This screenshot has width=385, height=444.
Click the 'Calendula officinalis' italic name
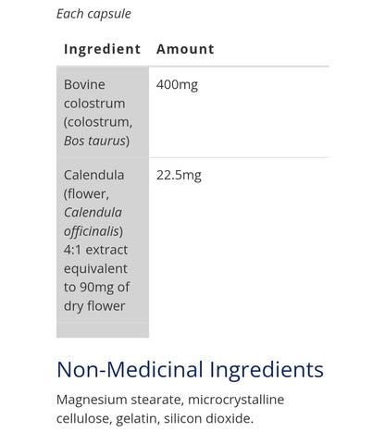coord(93,222)
